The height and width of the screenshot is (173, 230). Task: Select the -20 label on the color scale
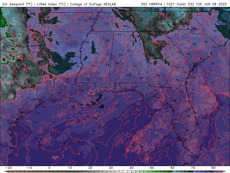8,168
